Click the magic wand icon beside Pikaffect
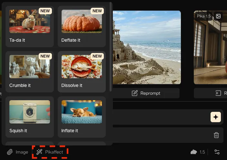The height and width of the screenshot is (160, 227). [39, 152]
